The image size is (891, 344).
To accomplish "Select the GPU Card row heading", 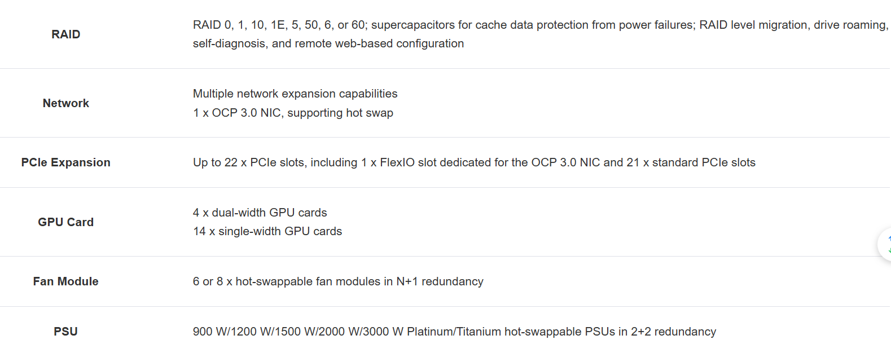I will 66,222.
